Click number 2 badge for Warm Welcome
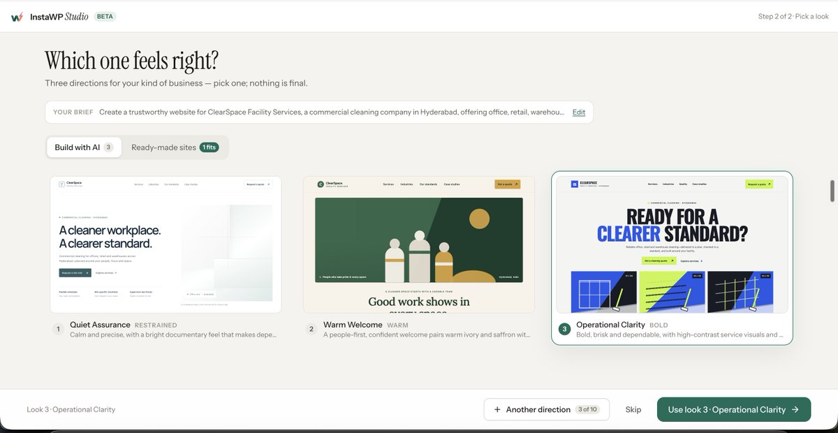This screenshot has width=838, height=433. pos(311,329)
